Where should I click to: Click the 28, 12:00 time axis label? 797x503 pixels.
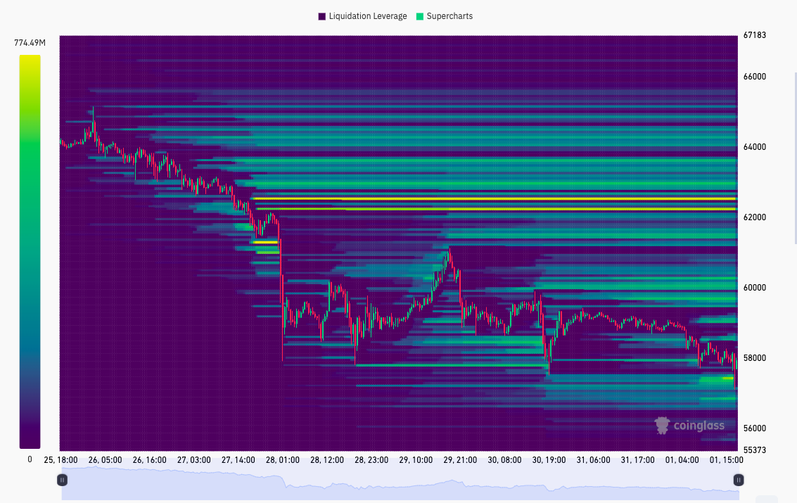(x=327, y=460)
